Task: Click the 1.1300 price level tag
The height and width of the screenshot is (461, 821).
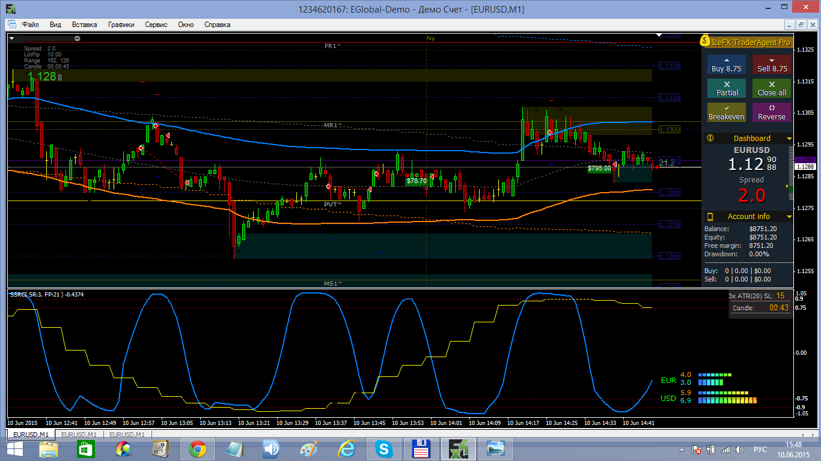Action: 670,130
